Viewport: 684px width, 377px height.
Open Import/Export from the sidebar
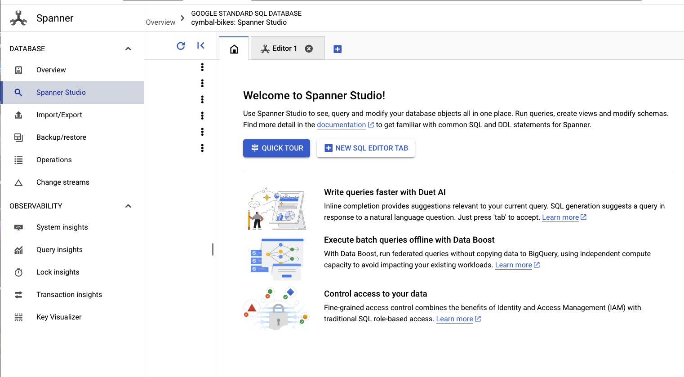click(x=59, y=115)
